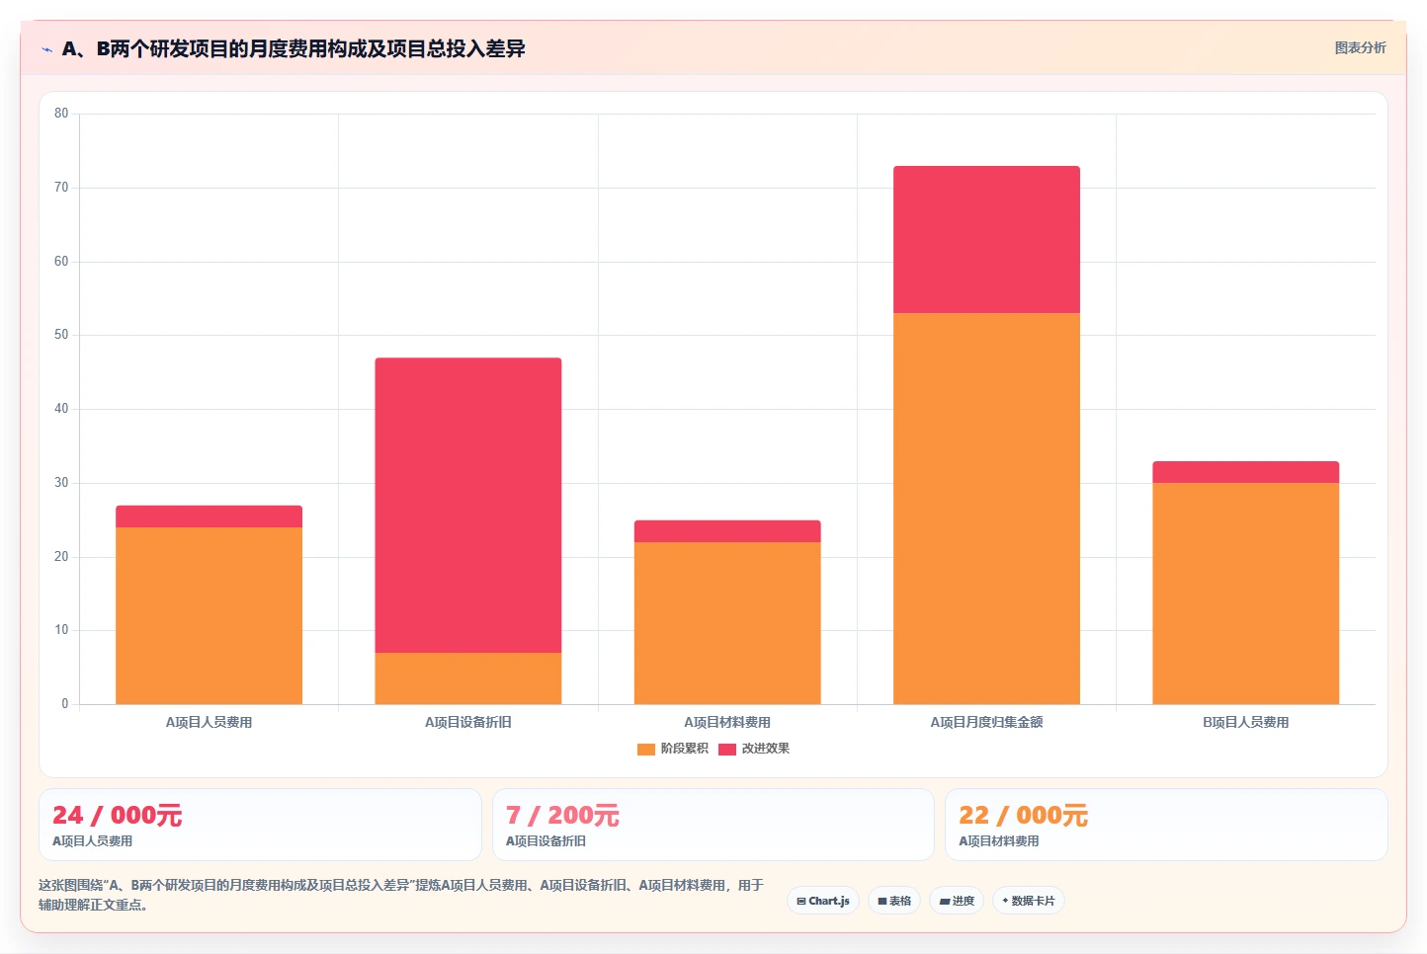Screen dimensions: 1427x954
Task: Click the orange segment of A项目材料费用 bar
Action: pos(727,623)
